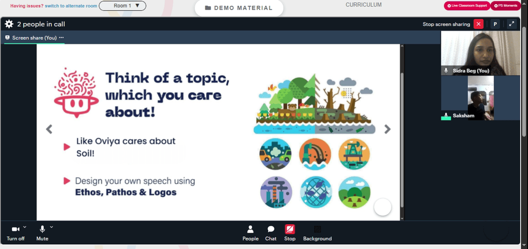This screenshot has height=249, width=528.
Task: Click scroll down arrow of slide scrollbar
Action: [x=402, y=218]
